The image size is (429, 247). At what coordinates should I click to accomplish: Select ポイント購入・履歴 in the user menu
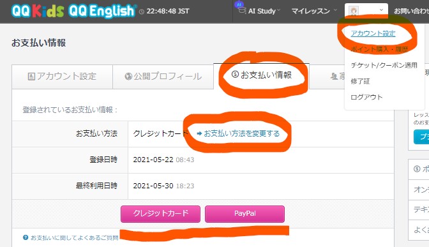[x=379, y=49]
